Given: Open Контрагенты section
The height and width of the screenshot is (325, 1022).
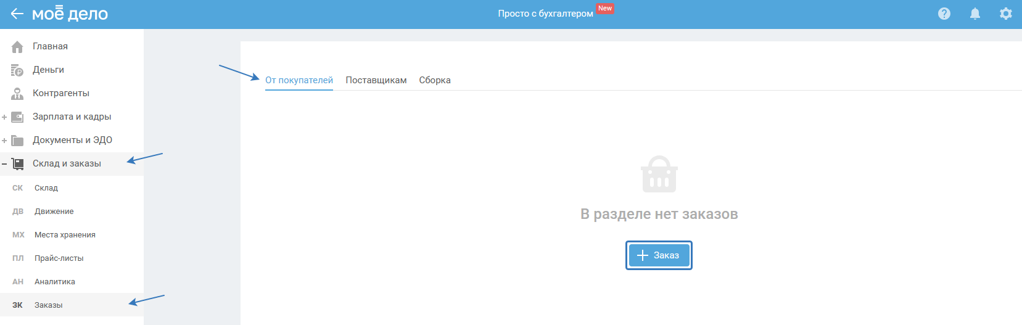Looking at the screenshot, I should (61, 93).
